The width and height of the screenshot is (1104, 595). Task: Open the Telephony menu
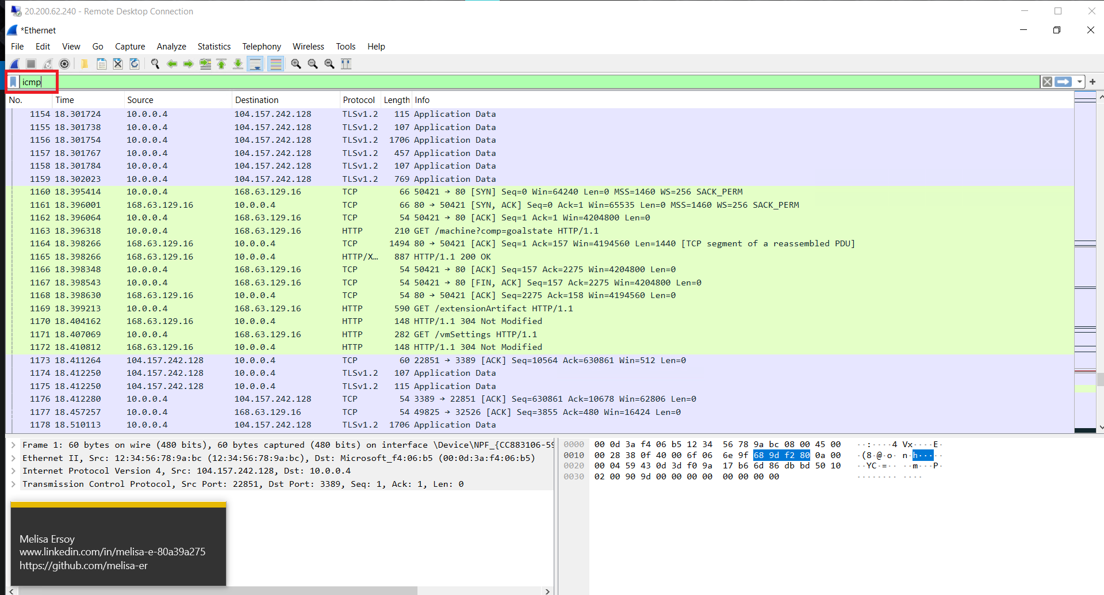(262, 47)
